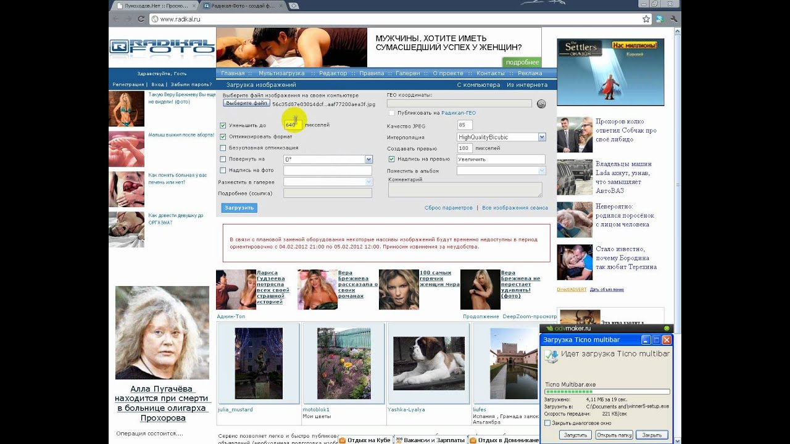Click the Radikal Foto logo
Screen dimensions: 790x444
(162, 47)
